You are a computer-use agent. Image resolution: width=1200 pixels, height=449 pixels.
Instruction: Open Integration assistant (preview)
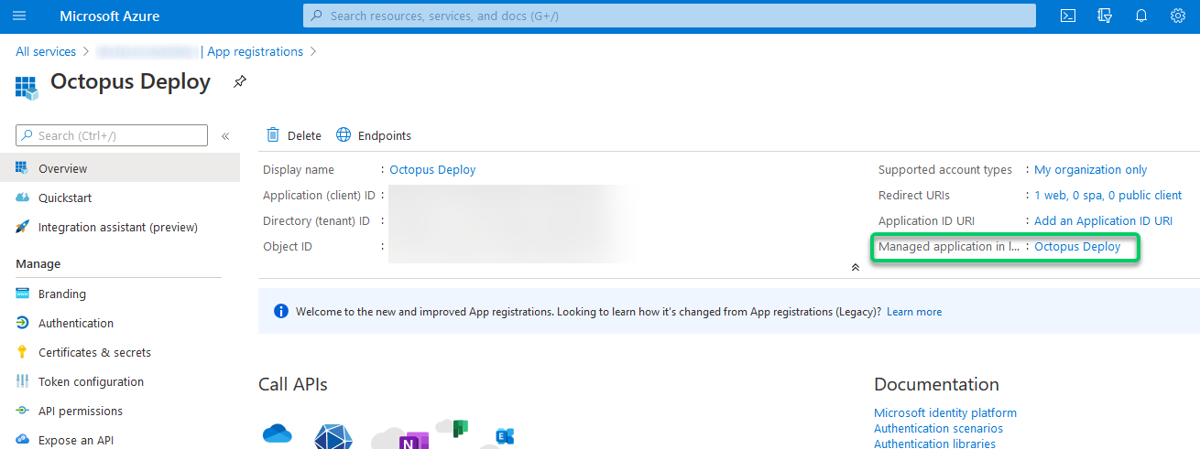point(120,227)
